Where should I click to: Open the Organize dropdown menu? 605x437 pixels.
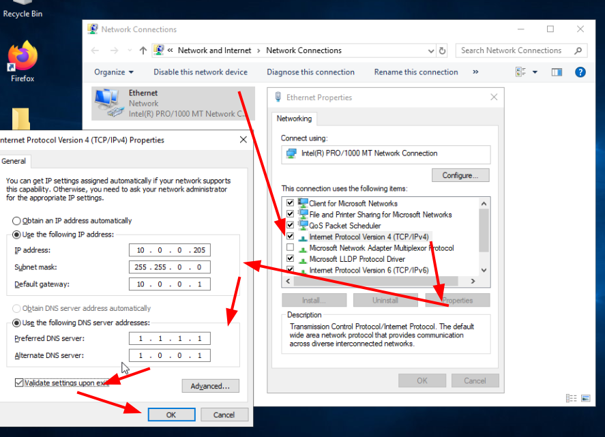click(113, 72)
